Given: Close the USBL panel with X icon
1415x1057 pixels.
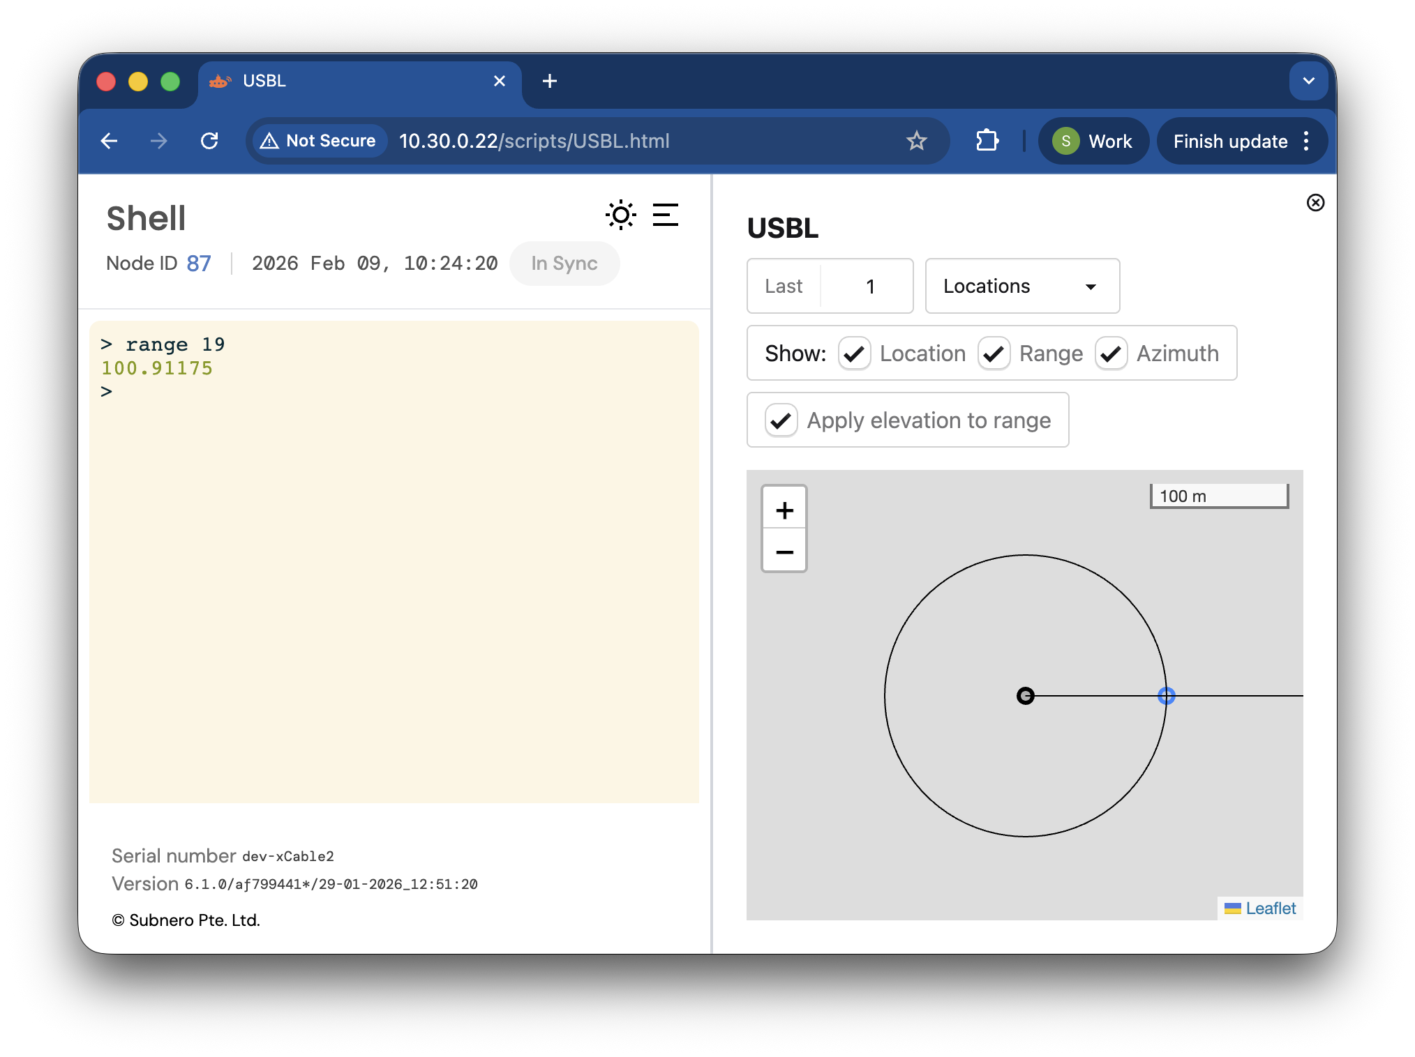Looking at the screenshot, I should click(1315, 203).
